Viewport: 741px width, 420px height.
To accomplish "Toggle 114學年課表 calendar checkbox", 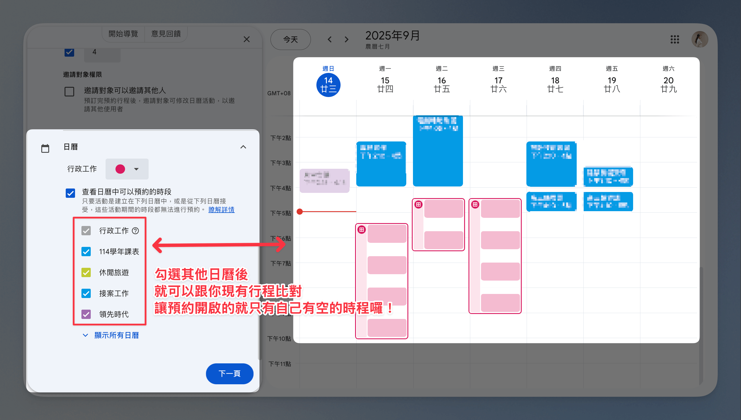I will (86, 252).
